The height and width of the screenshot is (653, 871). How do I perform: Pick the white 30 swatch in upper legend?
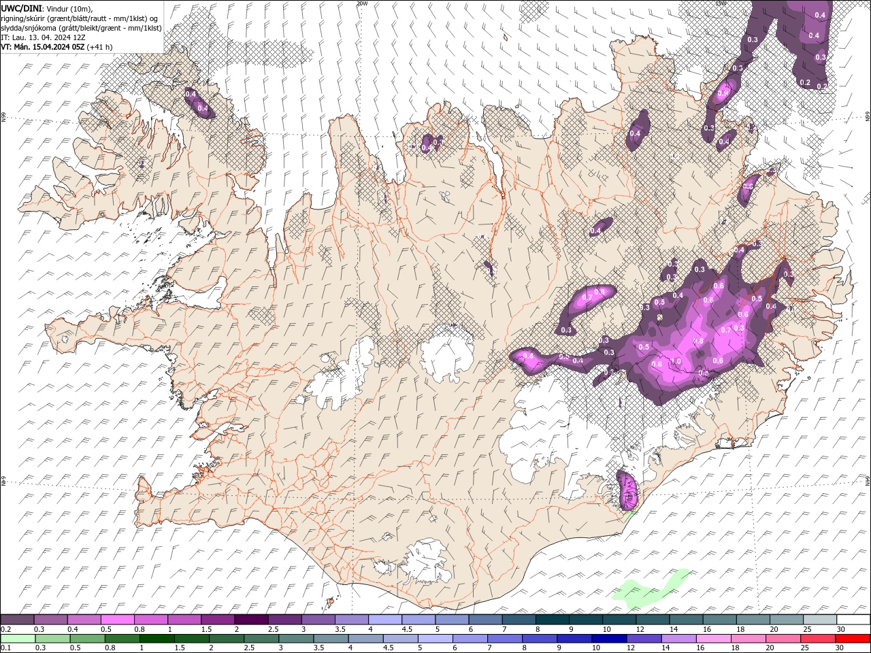[853, 620]
